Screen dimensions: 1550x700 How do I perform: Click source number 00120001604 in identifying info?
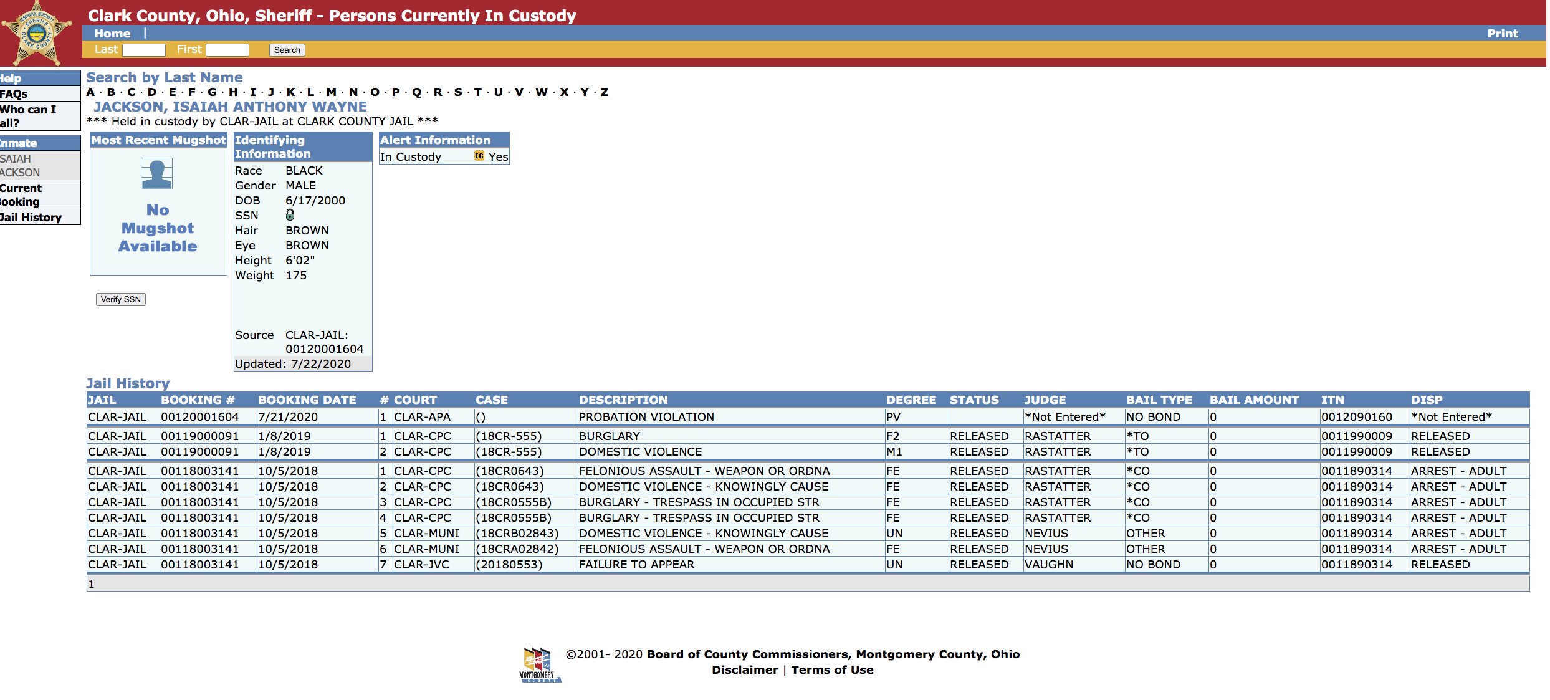click(x=324, y=349)
